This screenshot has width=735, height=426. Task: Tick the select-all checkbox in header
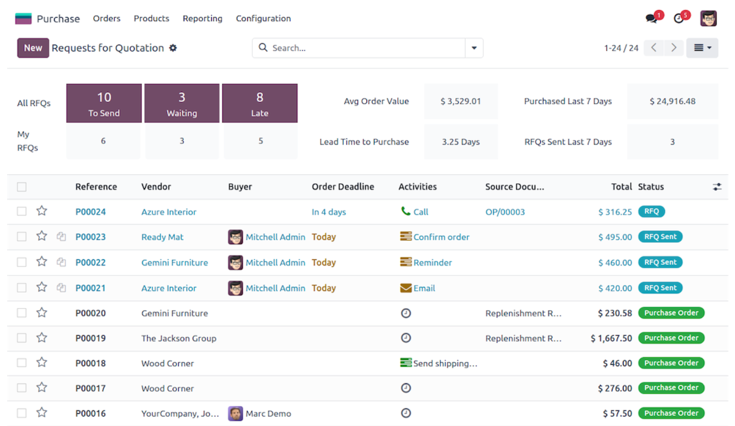pyautogui.click(x=22, y=187)
